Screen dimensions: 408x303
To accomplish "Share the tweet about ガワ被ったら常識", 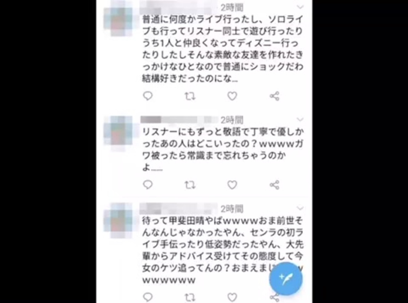I will 275,185.
